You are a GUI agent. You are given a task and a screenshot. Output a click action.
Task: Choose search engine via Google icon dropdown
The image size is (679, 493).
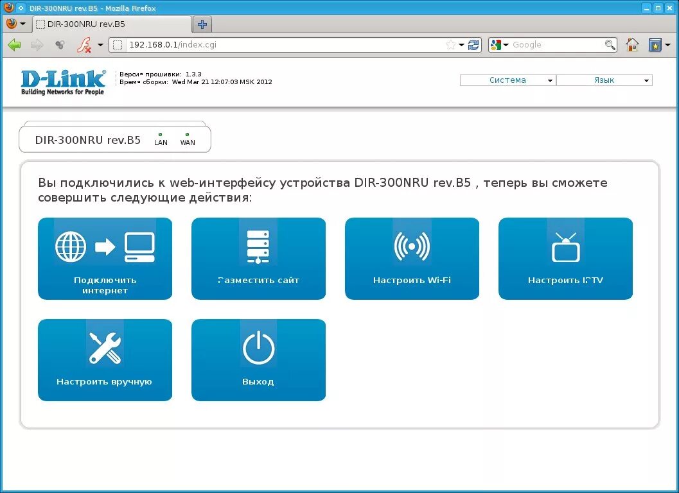tap(500, 44)
